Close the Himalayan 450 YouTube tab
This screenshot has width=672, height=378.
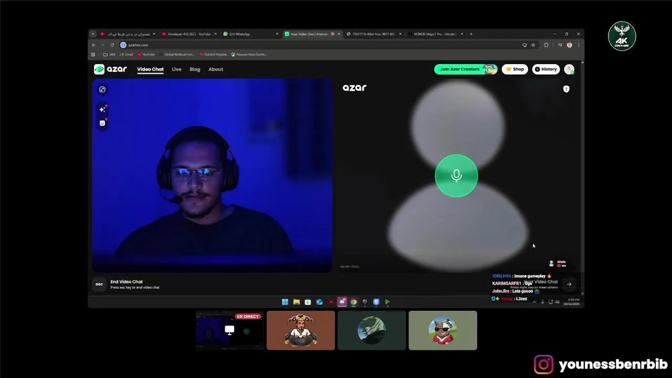point(215,34)
